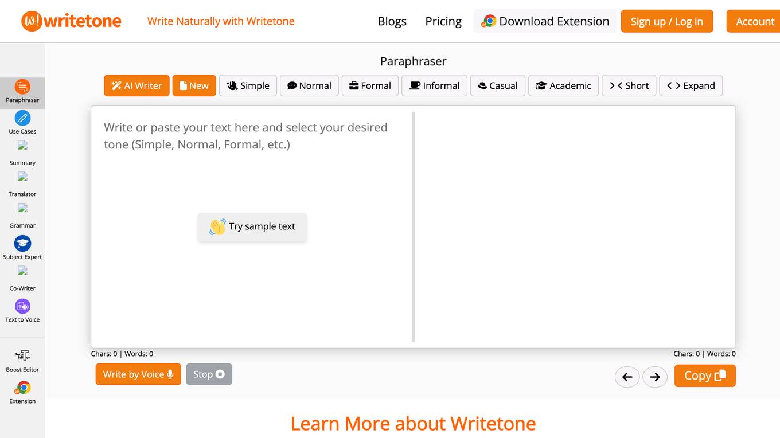Click the 'Paraphraser' page title
The height and width of the screenshot is (438, 780).
tap(413, 61)
